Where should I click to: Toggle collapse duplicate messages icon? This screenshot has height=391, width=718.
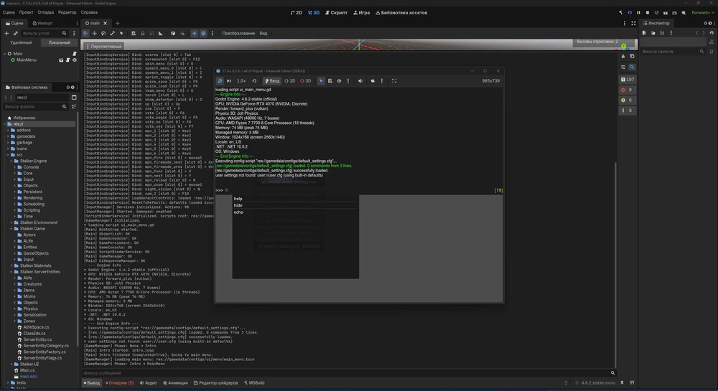pyautogui.click(x=623, y=67)
